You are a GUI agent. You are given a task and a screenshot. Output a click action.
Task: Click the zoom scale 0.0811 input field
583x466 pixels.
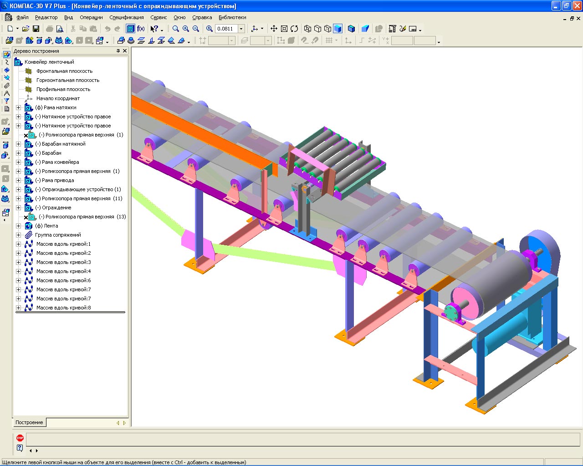tap(226, 29)
